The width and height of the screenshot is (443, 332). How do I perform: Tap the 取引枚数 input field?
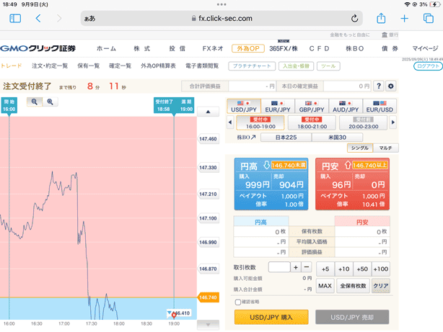pos(278,268)
